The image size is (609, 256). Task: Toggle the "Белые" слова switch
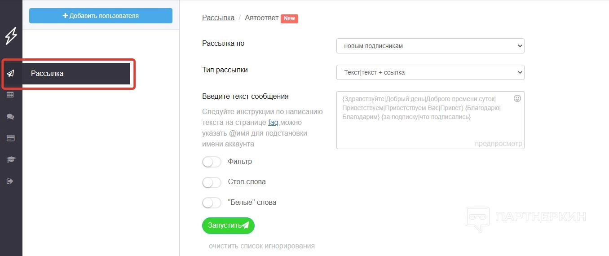[212, 203]
